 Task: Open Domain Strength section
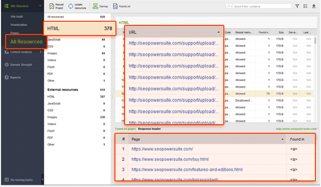(21, 65)
